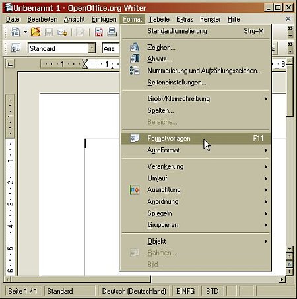
Task: Click the Export as PDF icon
Action: click(x=99, y=32)
